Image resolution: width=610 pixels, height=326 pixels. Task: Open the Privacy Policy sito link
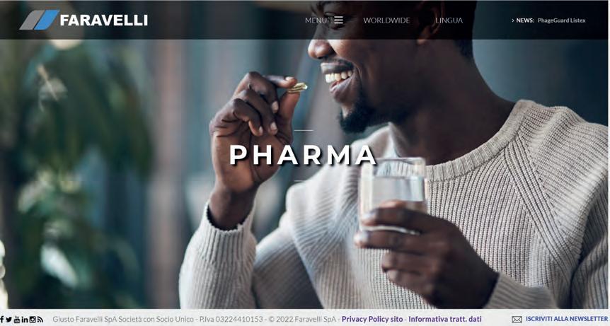coord(372,319)
